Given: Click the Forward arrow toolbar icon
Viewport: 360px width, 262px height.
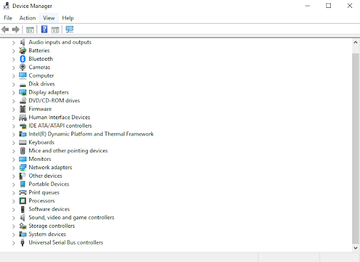Looking at the screenshot, I should 16,29.
